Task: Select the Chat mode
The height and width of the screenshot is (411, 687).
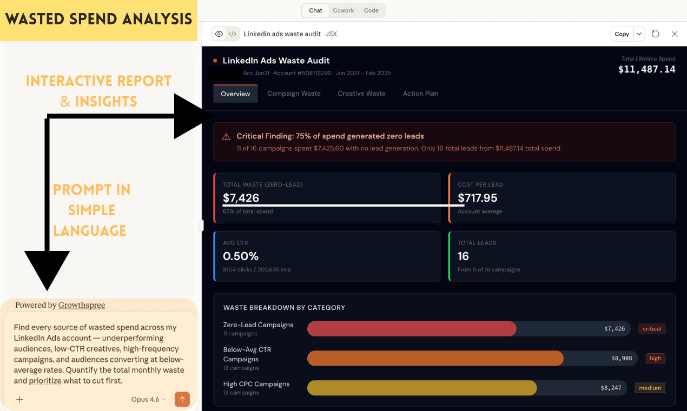Action: [315, 10]
